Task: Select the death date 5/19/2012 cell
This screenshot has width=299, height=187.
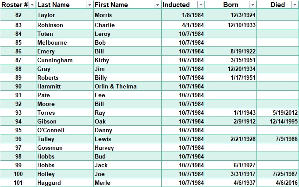Action: [278, 113]
